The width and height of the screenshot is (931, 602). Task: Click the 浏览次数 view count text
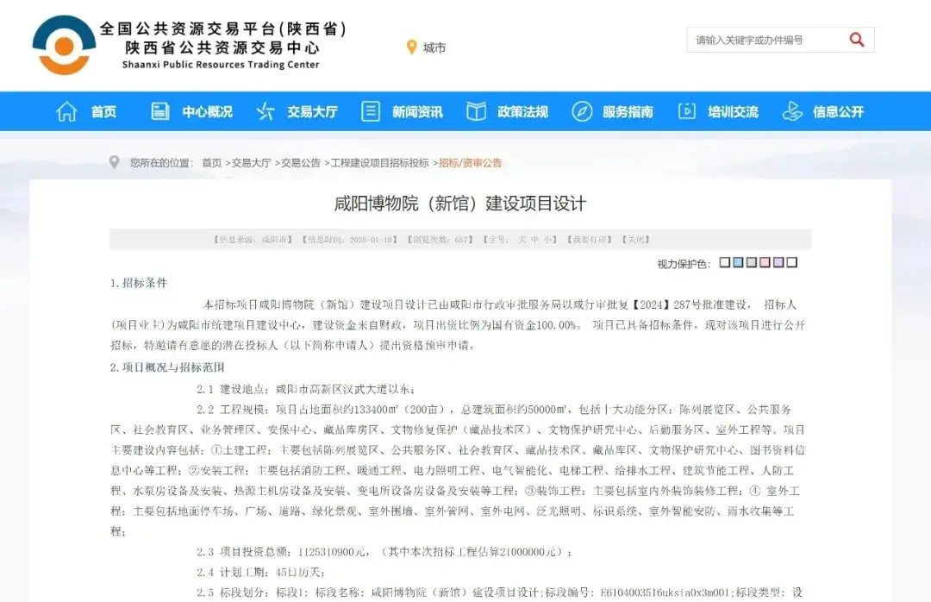click(x=440, y=240)
